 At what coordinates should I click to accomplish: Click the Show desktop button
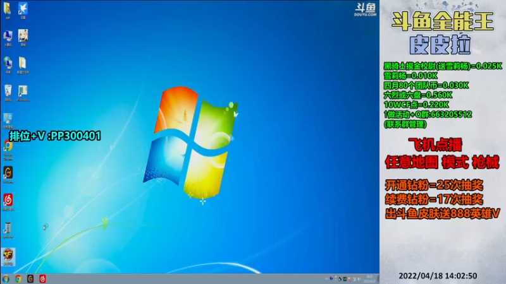[378, 279]
